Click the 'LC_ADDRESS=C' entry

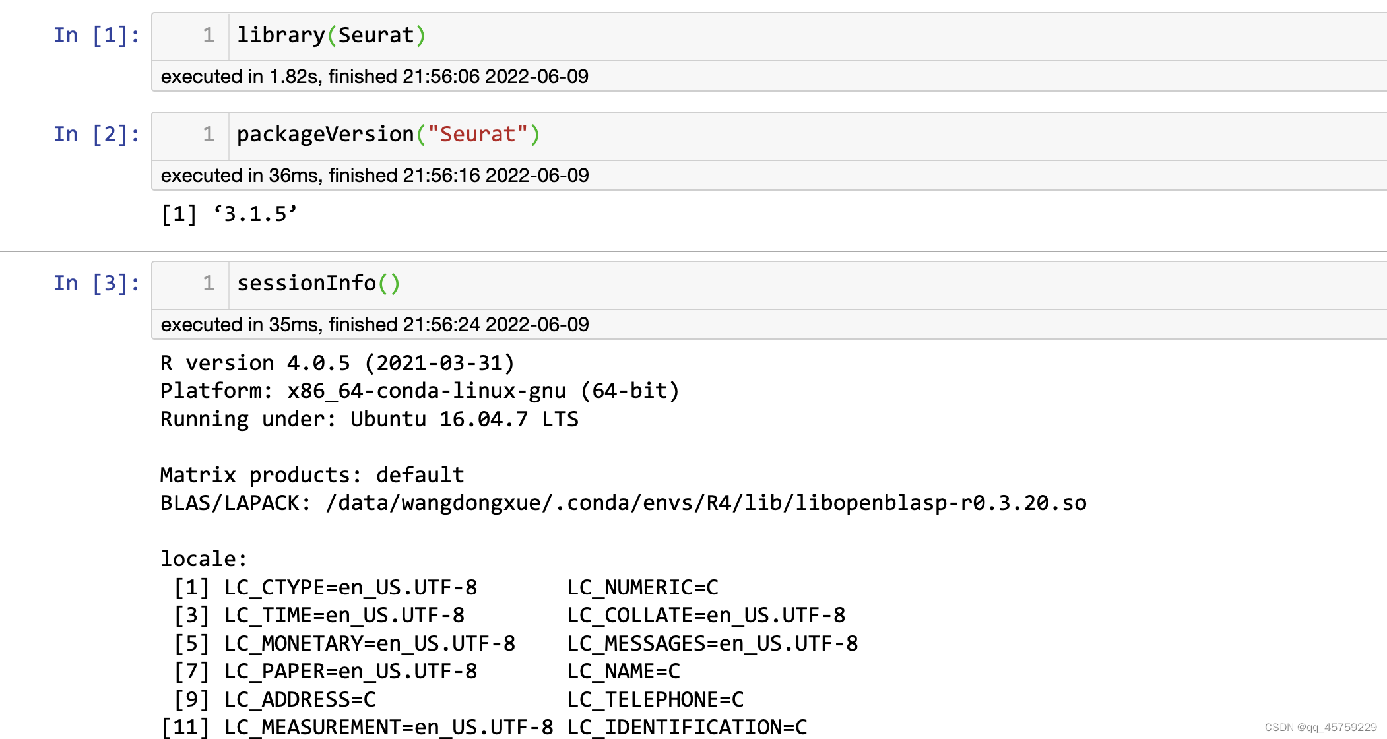(x=300, y=699)
